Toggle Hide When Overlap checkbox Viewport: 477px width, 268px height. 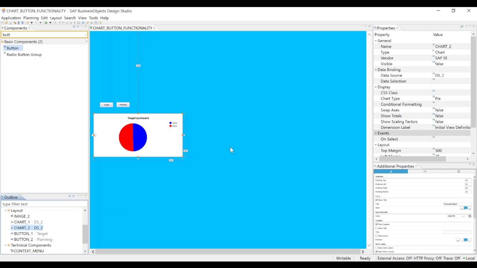(x=376, y=252)
